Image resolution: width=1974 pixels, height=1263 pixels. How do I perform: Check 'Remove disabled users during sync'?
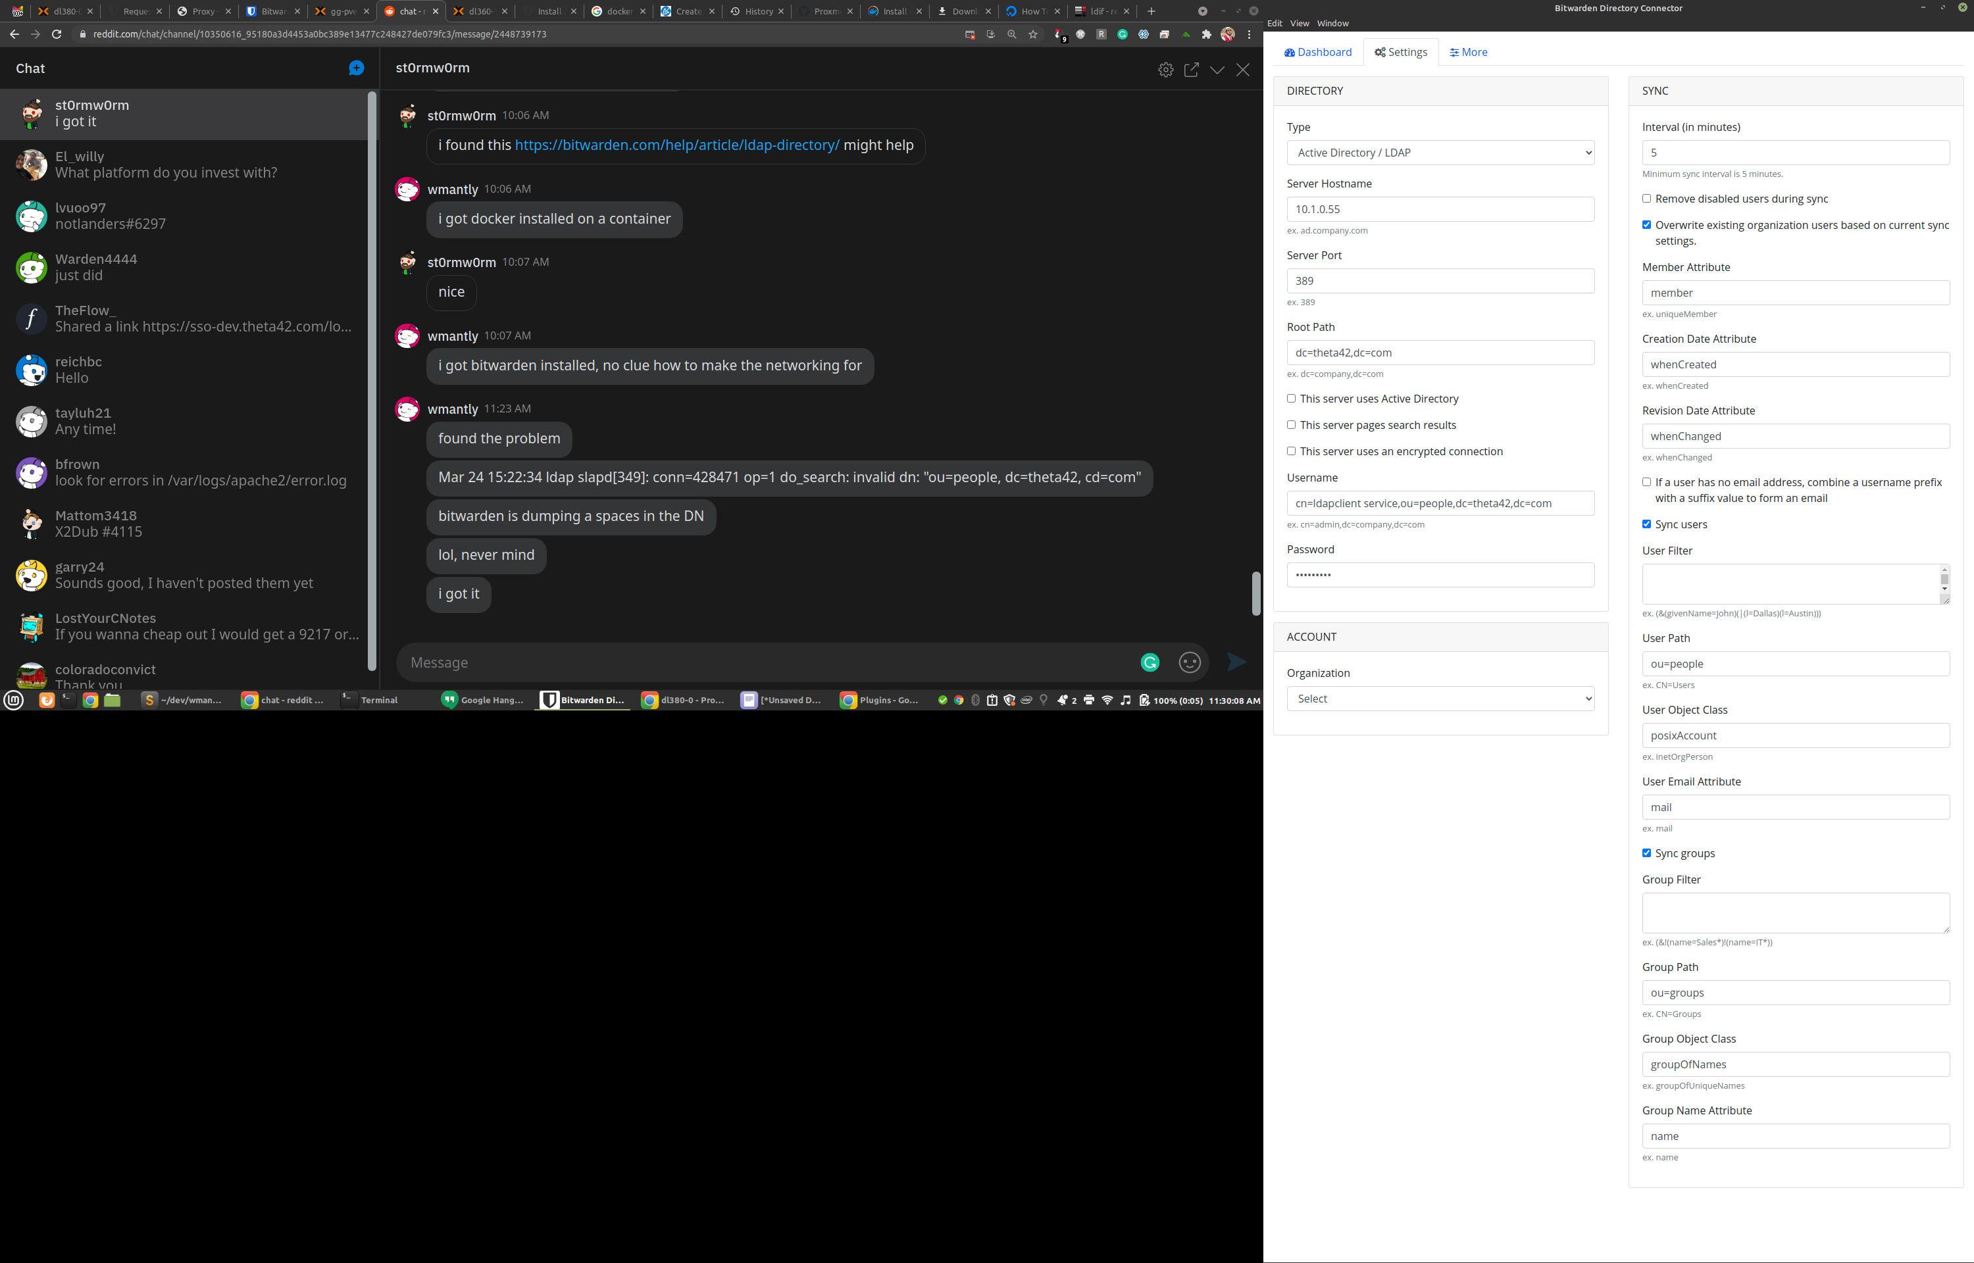point(1646,199)
